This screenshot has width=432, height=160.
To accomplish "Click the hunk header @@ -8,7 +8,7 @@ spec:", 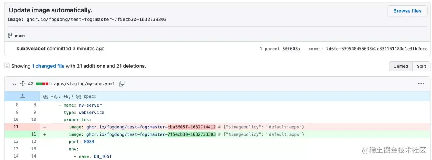I will point(69,97).
